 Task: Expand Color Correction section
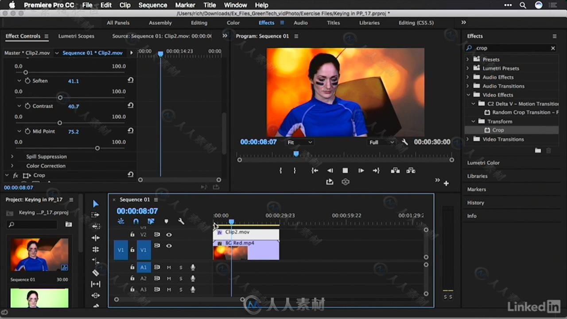tap(12, 166)
